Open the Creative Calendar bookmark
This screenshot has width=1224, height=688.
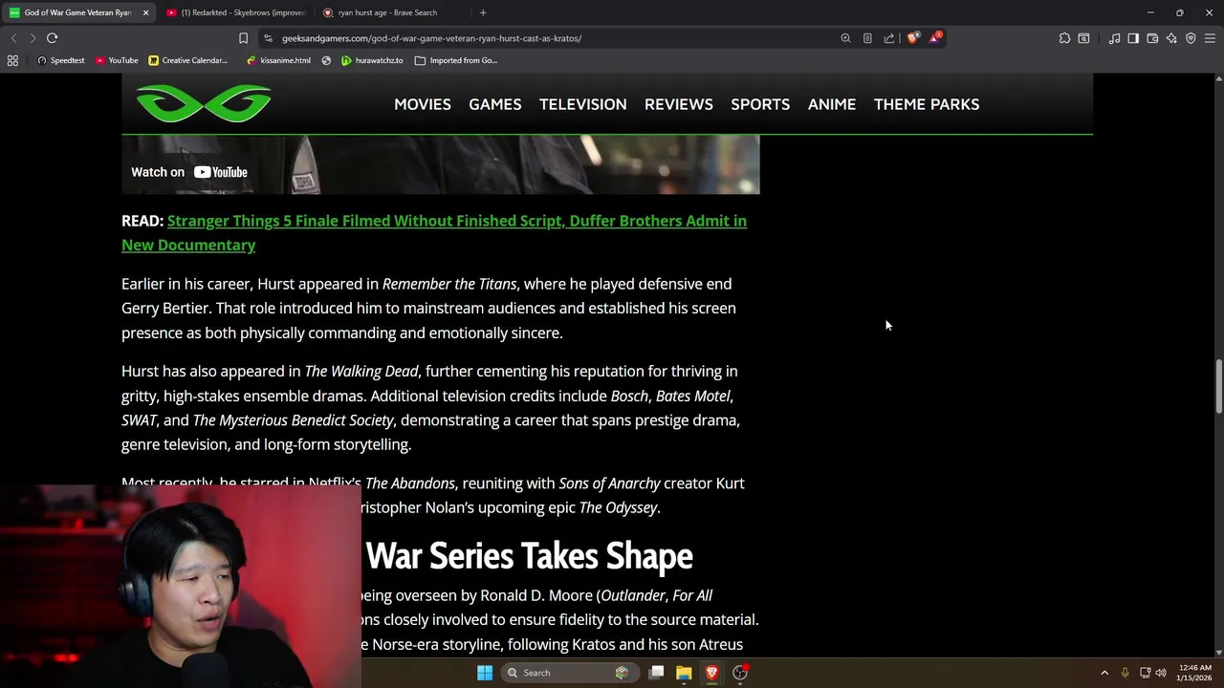[x=187, y=60]
